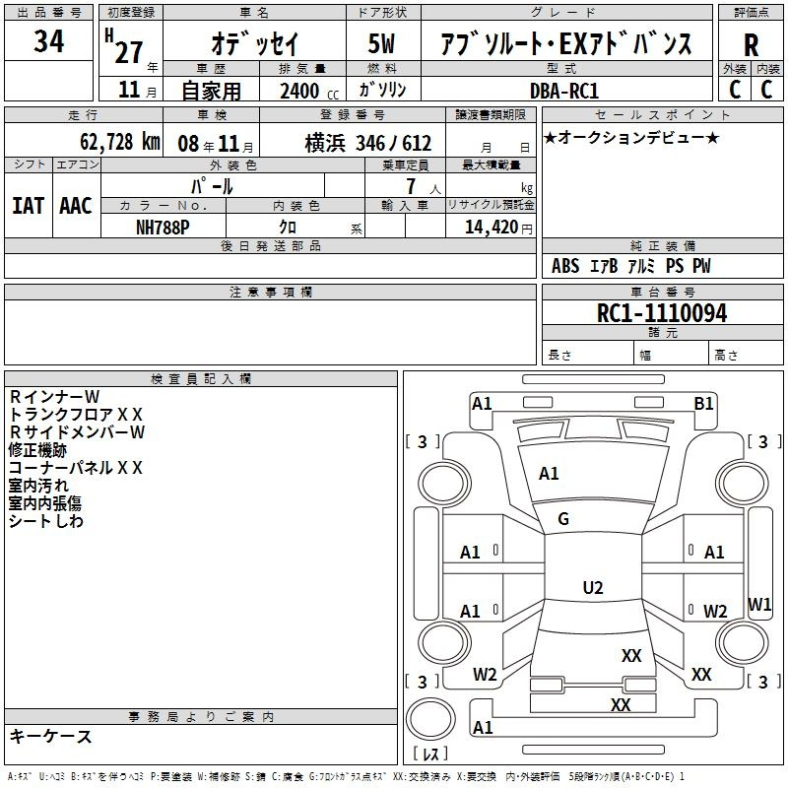This screenshot has width=788, height=788.
Task: Select the 事務局よりご案内 header
Action: point(201,717)
